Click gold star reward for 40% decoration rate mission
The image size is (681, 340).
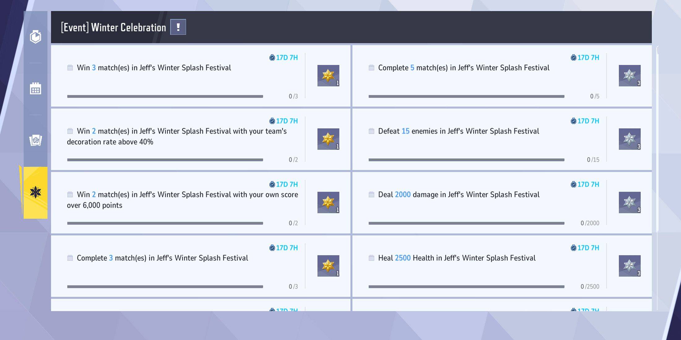pyautogui.click(x=328, y=139)
